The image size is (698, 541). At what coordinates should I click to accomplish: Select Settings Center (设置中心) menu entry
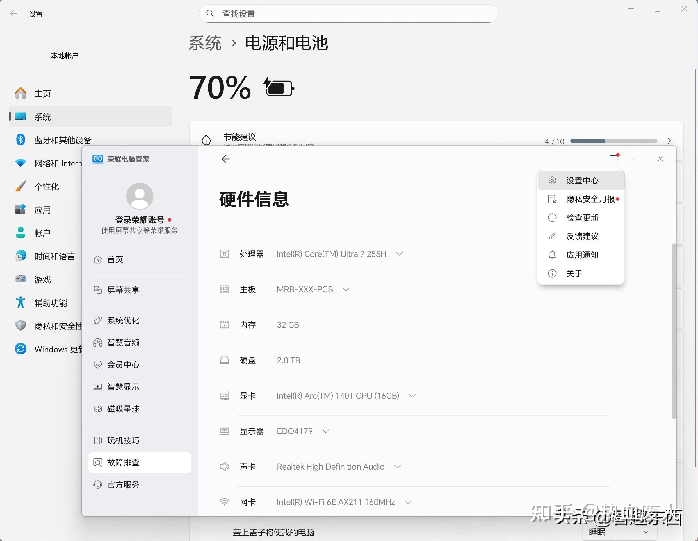click(x=582, y=180)
